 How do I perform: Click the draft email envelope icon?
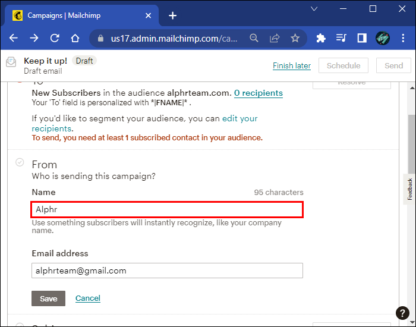coord(11,62)
